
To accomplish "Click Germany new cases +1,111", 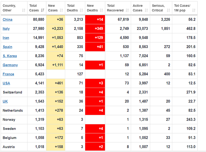I will (x=57, y=65).
